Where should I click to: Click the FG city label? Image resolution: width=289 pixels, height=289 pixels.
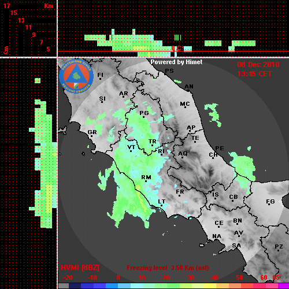click(x=271, y=202)
